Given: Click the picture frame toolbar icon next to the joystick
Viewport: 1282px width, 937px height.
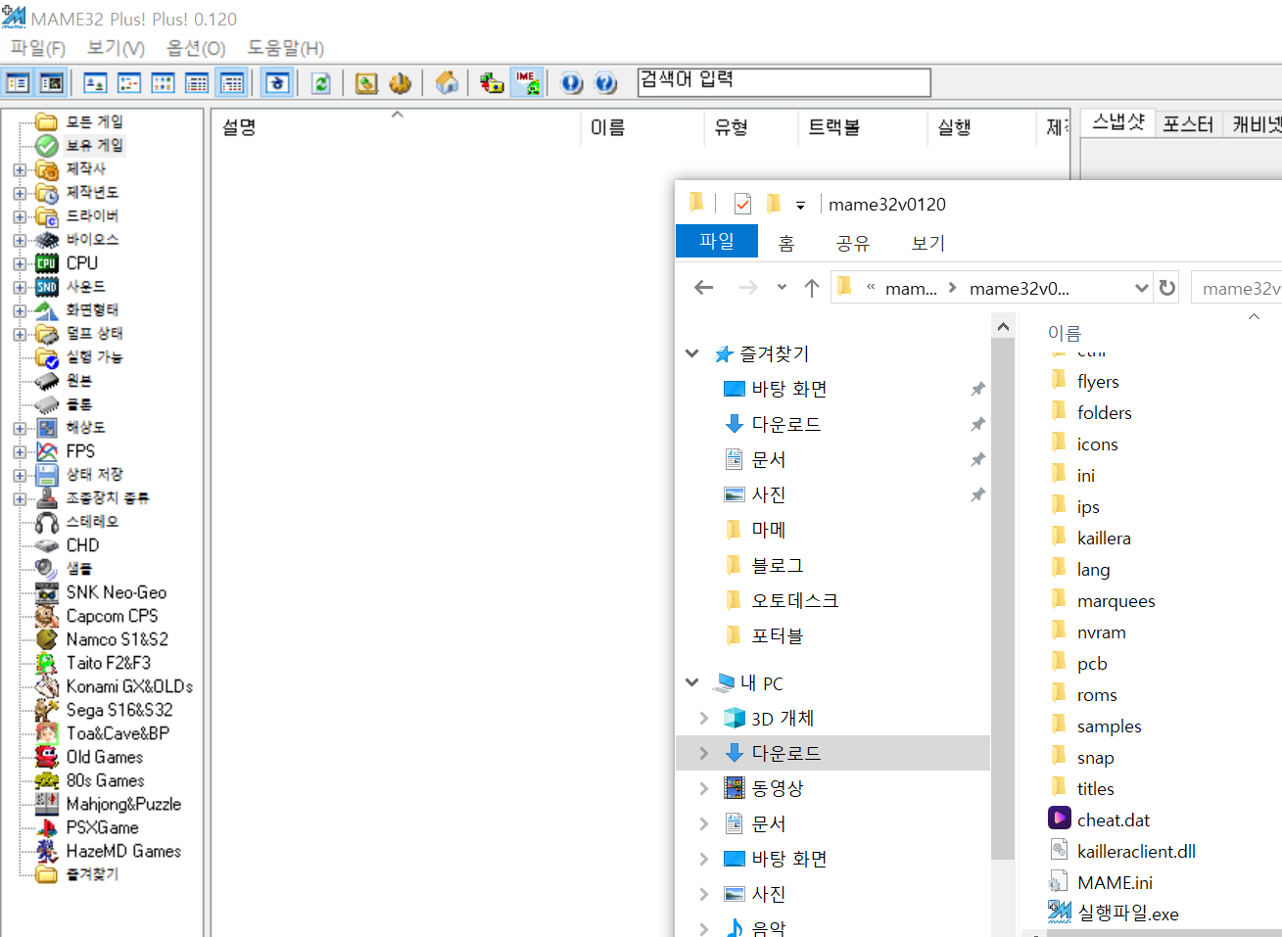Looking at the screenshot, I should (366, 83).
